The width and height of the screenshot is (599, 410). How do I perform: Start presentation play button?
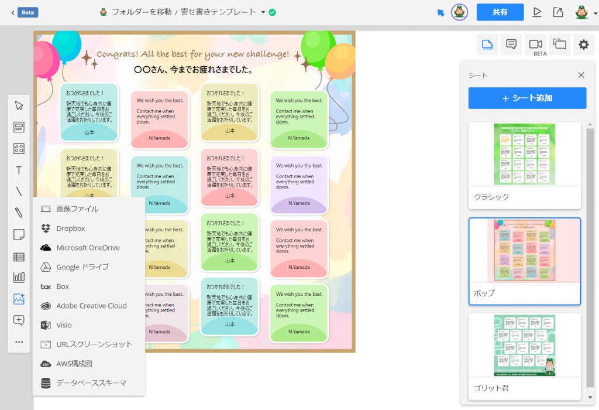pos(536,12)
